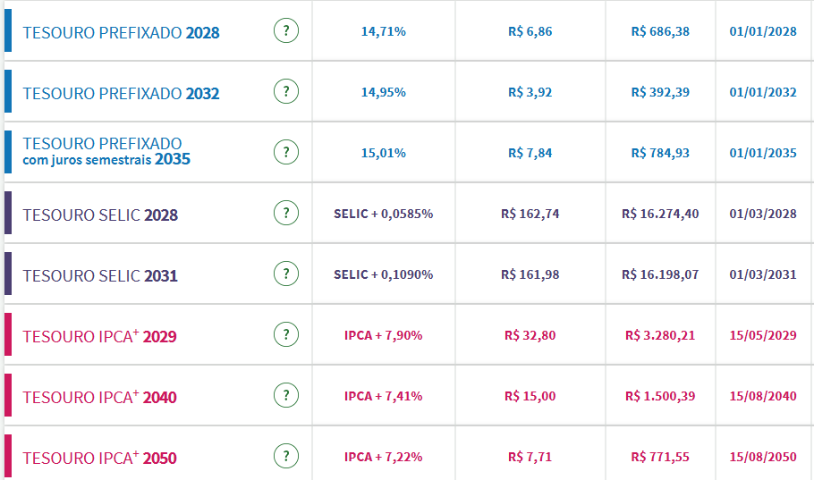Select unit price R$ 686,38
The image size is (814, 480).
tap(660, 31)
